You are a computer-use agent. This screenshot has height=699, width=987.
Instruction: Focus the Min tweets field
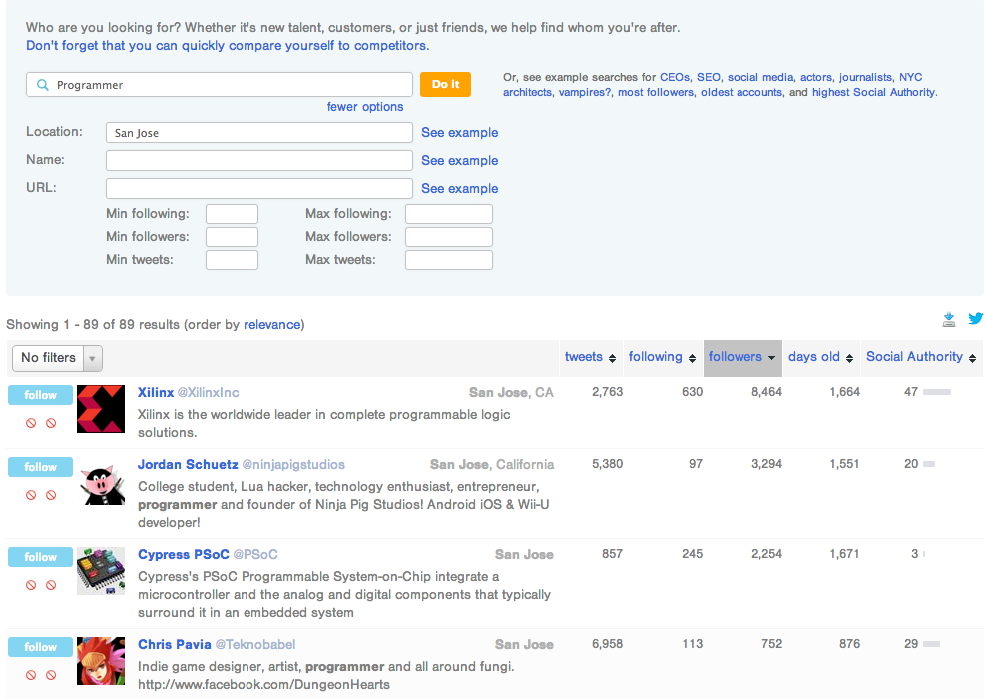click(x=232, y=260)
